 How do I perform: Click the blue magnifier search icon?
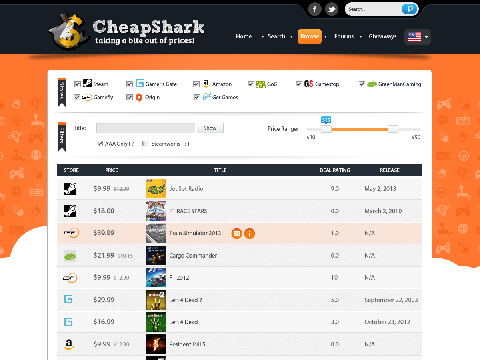(x=409, y=9)
